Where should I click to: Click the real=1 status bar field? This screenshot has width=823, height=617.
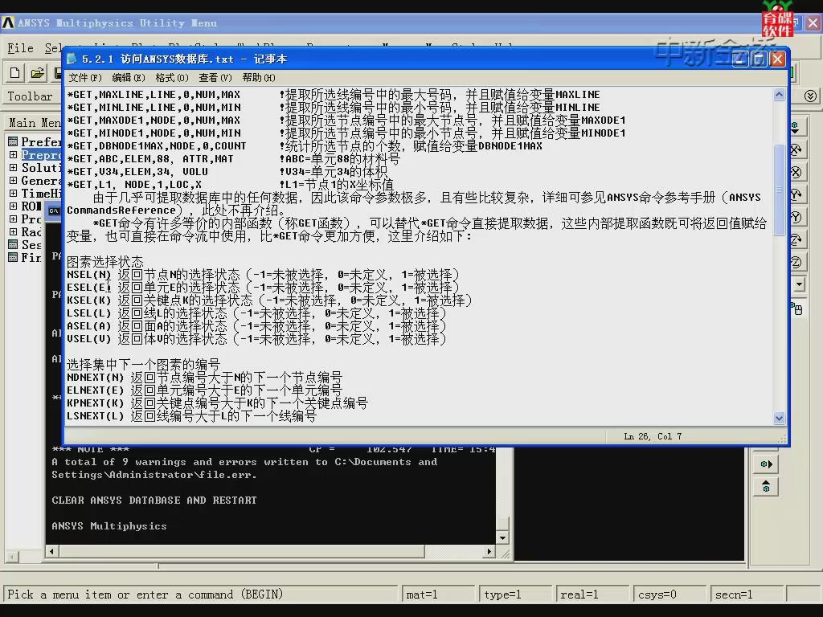593,595
